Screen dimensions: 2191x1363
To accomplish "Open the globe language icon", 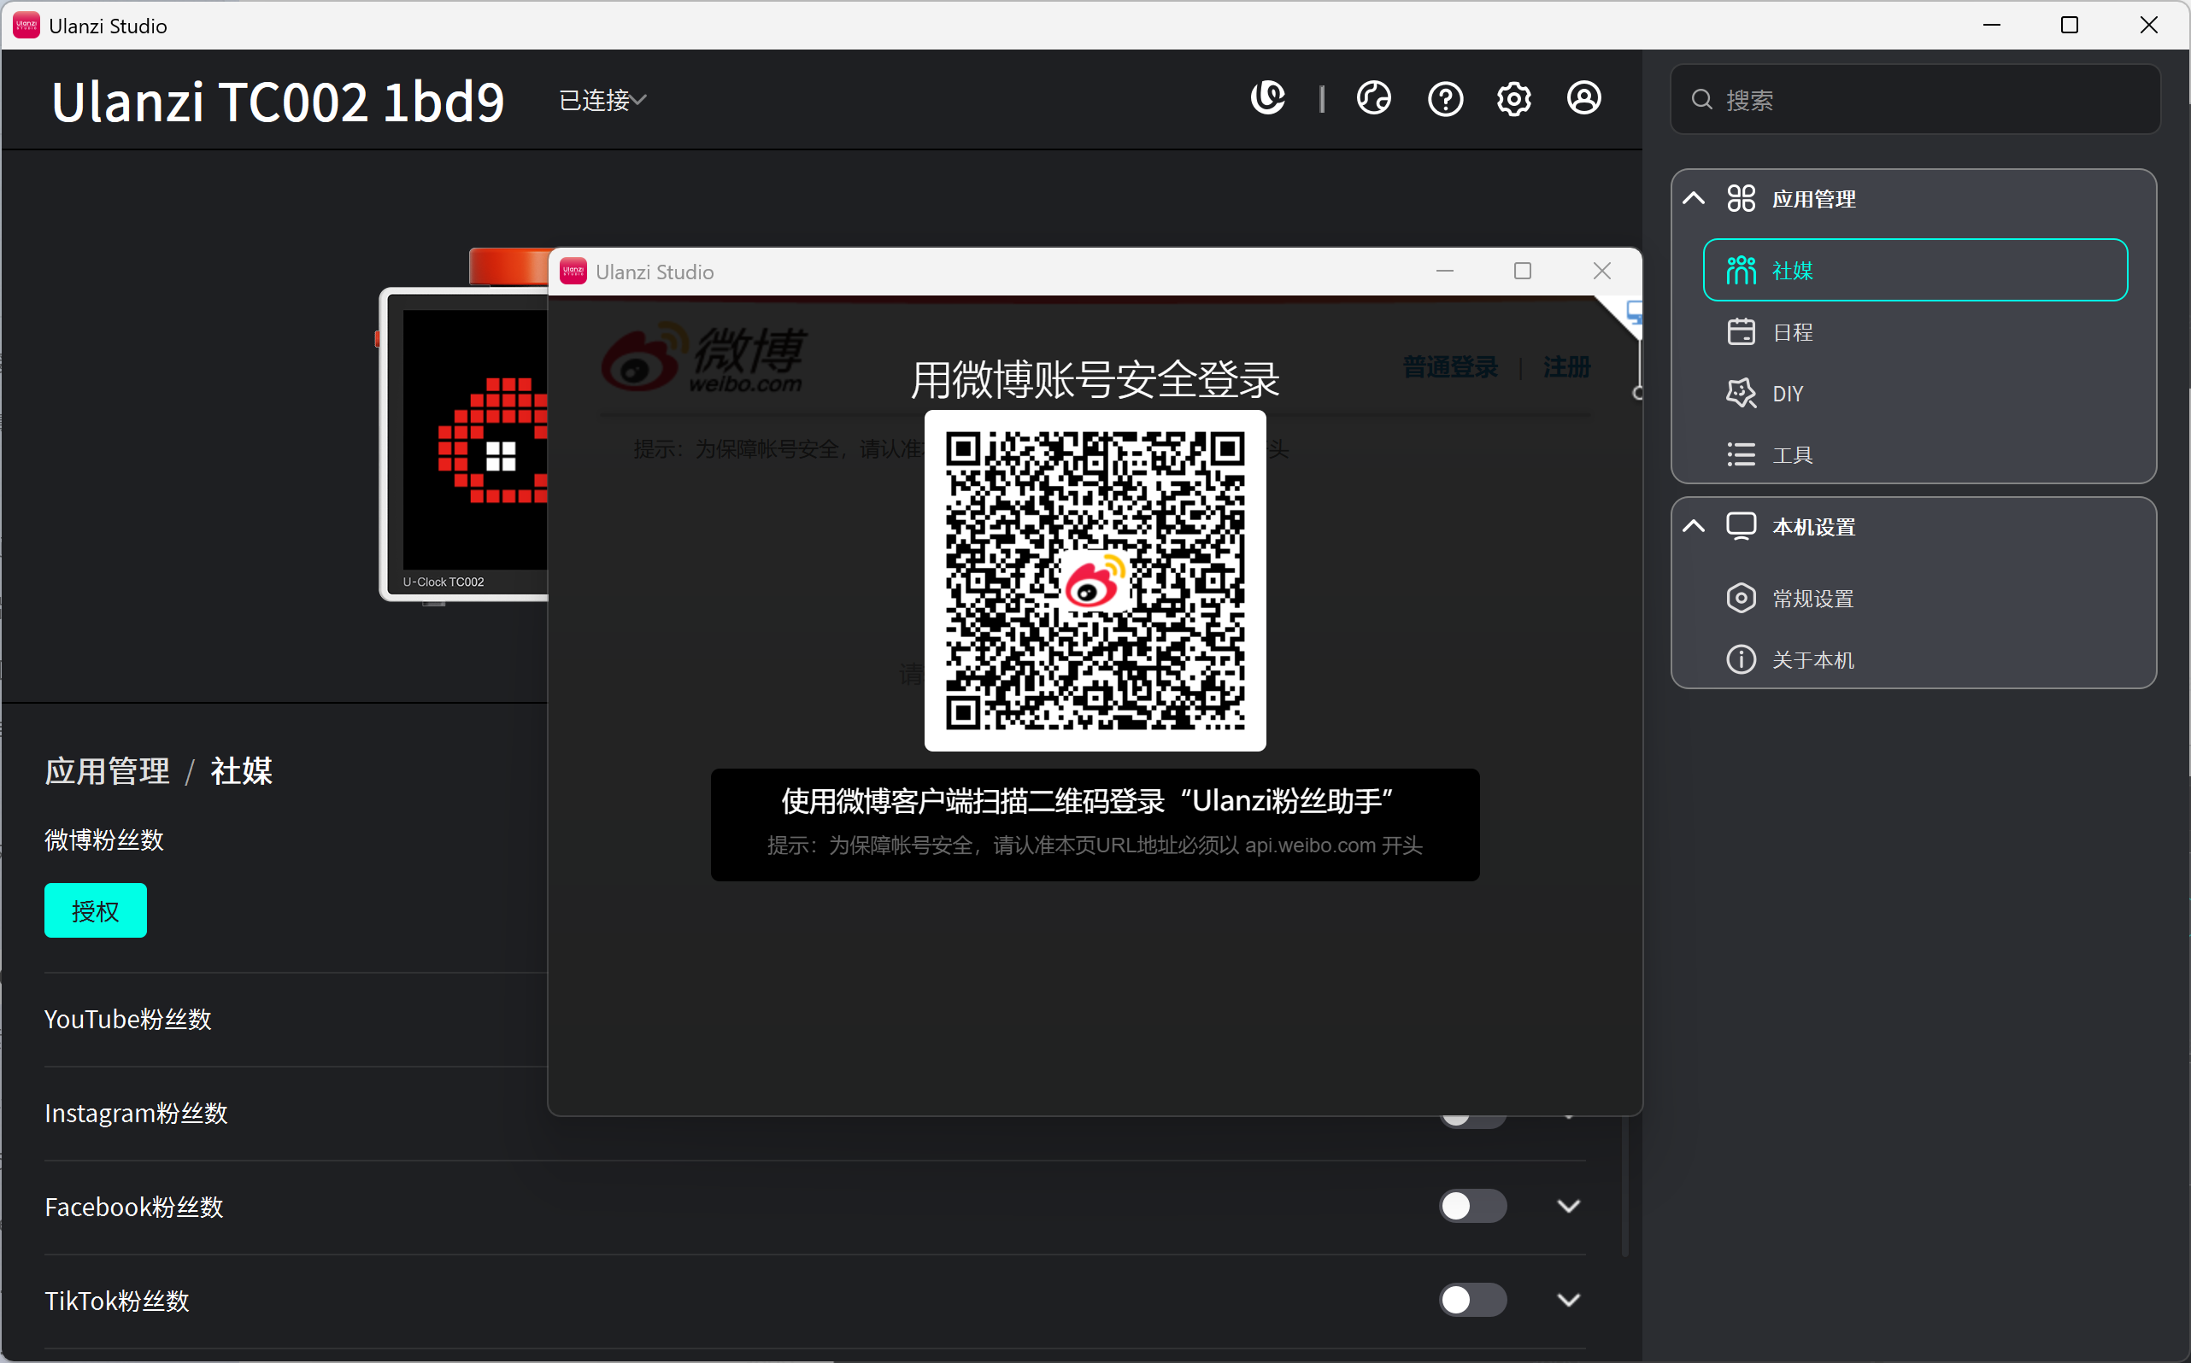I will [x=1374, y=98].
